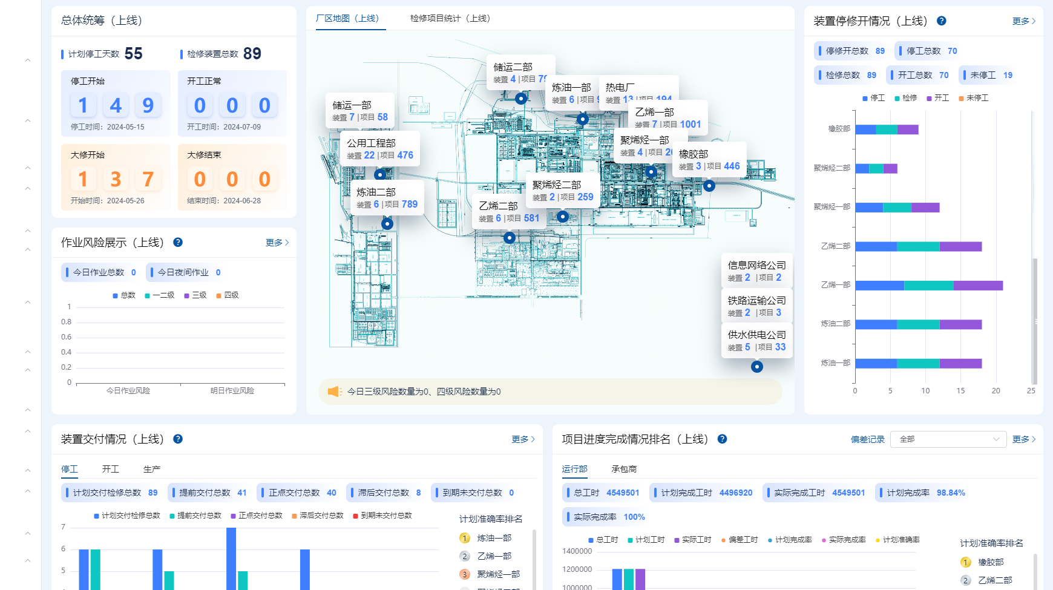Click help icon beside 装置停修开情况 title

pyautogui.click(x=941, y=21)
